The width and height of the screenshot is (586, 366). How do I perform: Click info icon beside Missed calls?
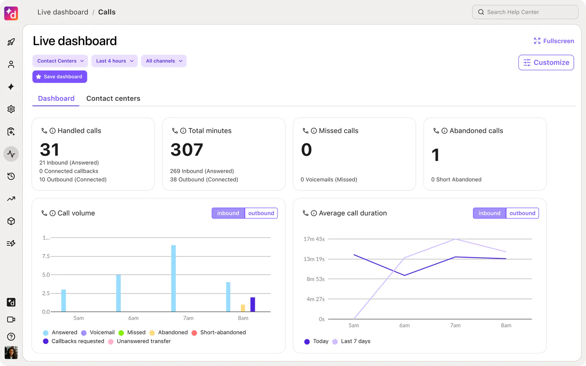[x=314, y=131]
